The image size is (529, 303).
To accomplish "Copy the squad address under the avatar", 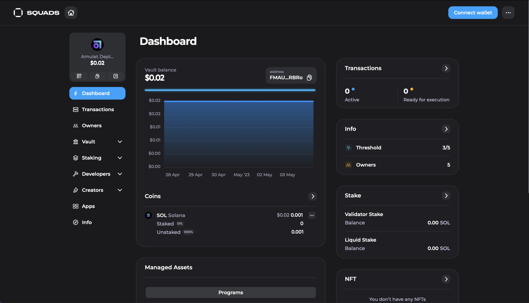I will point(97,76).
